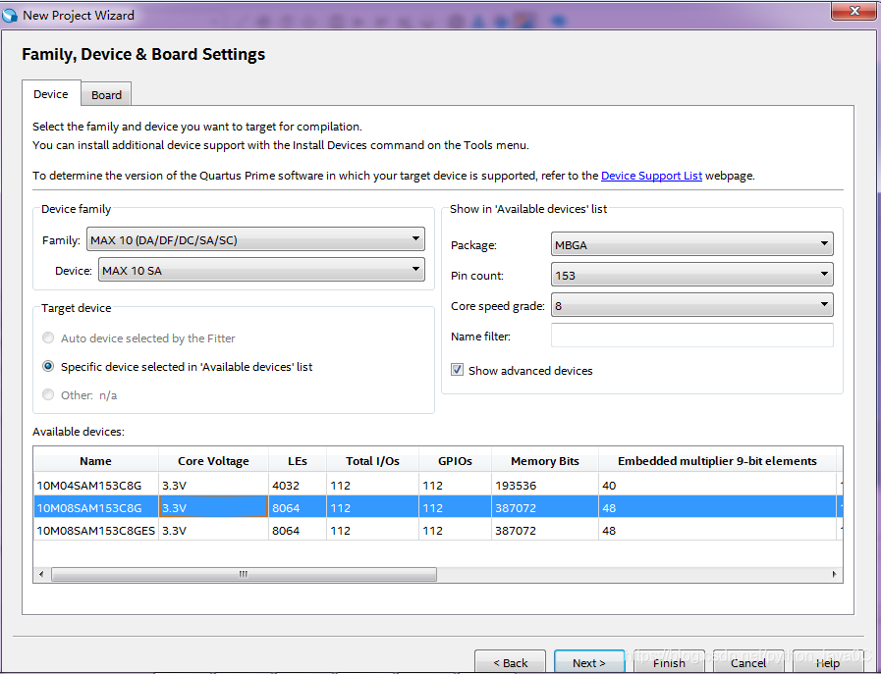Click the 3.3V cell of 10M08SAM153C8G
Image resolution: width=881 pixels, height=674 pixels.
pos(213,508)
